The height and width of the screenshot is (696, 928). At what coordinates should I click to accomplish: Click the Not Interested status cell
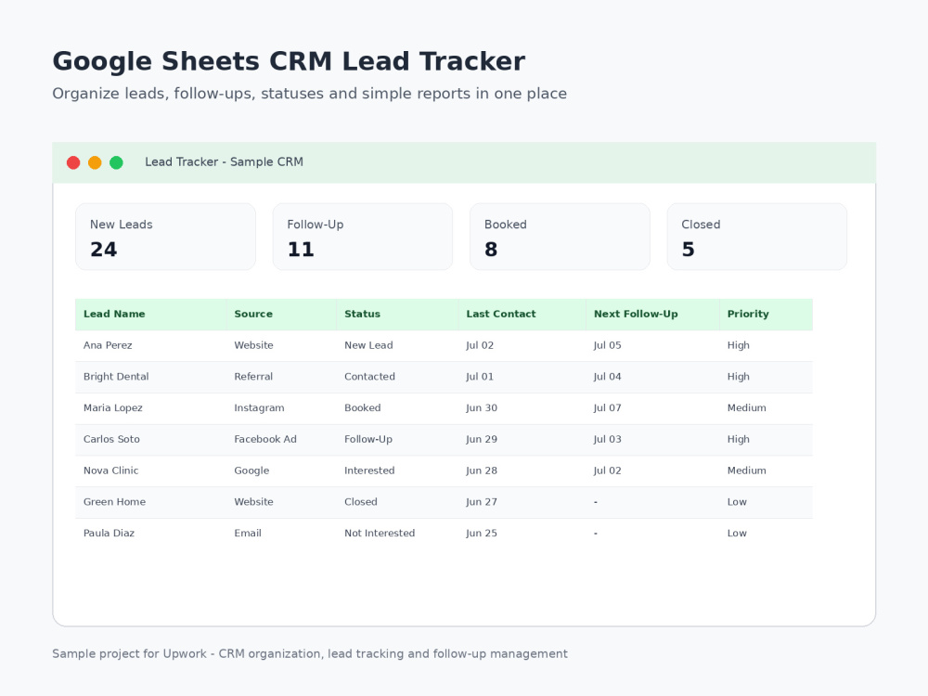click(x=398, y=534)
